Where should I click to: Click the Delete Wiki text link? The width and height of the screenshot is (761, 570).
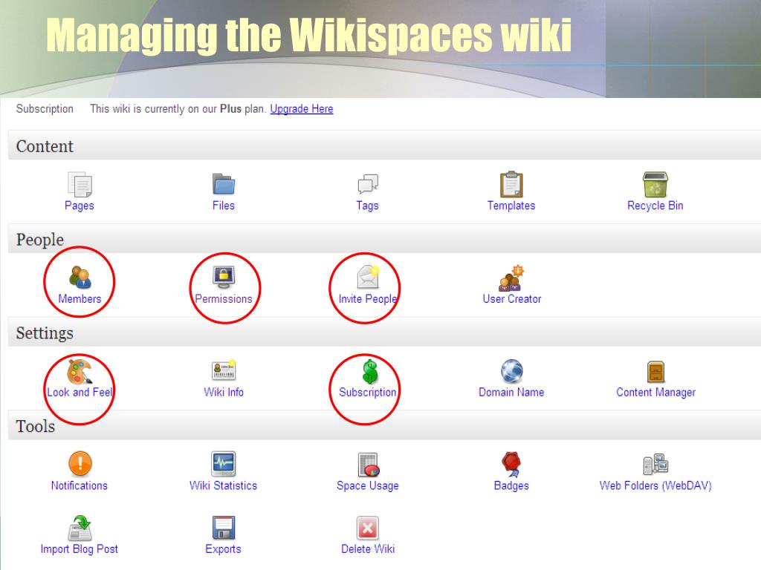368,549
